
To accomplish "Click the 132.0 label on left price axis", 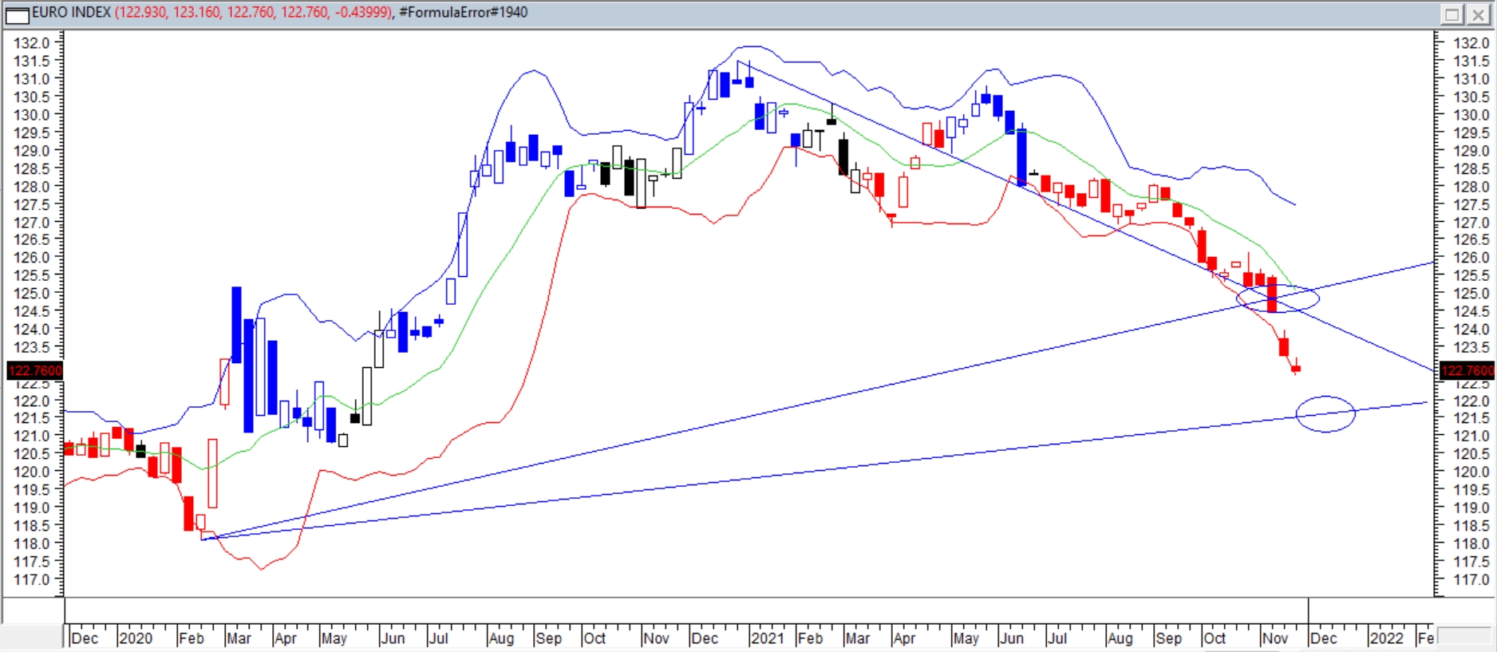I will tap(32, 43).
